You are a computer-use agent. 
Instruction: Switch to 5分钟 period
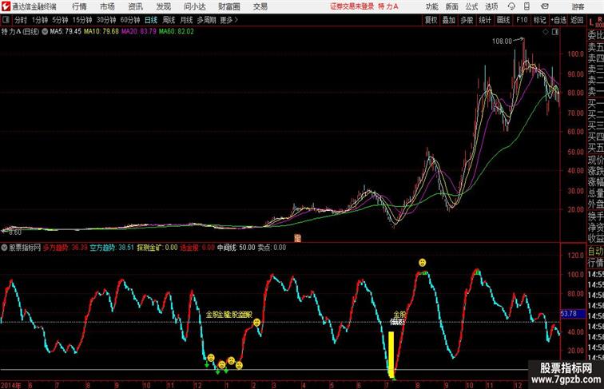coord(60,20)
